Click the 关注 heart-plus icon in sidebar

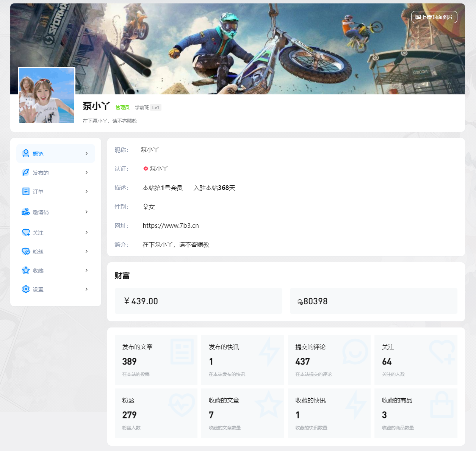pyautogui.click(x=26, y=232)
